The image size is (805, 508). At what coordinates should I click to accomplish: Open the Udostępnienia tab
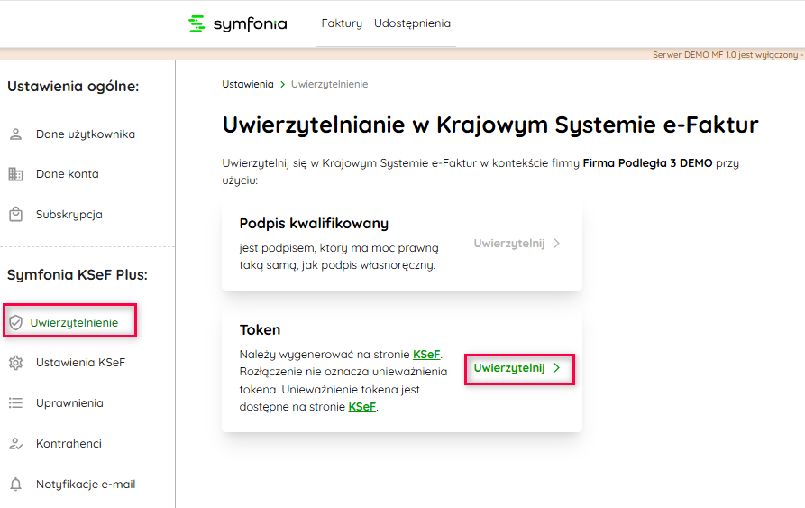click(x=412, y=23)
